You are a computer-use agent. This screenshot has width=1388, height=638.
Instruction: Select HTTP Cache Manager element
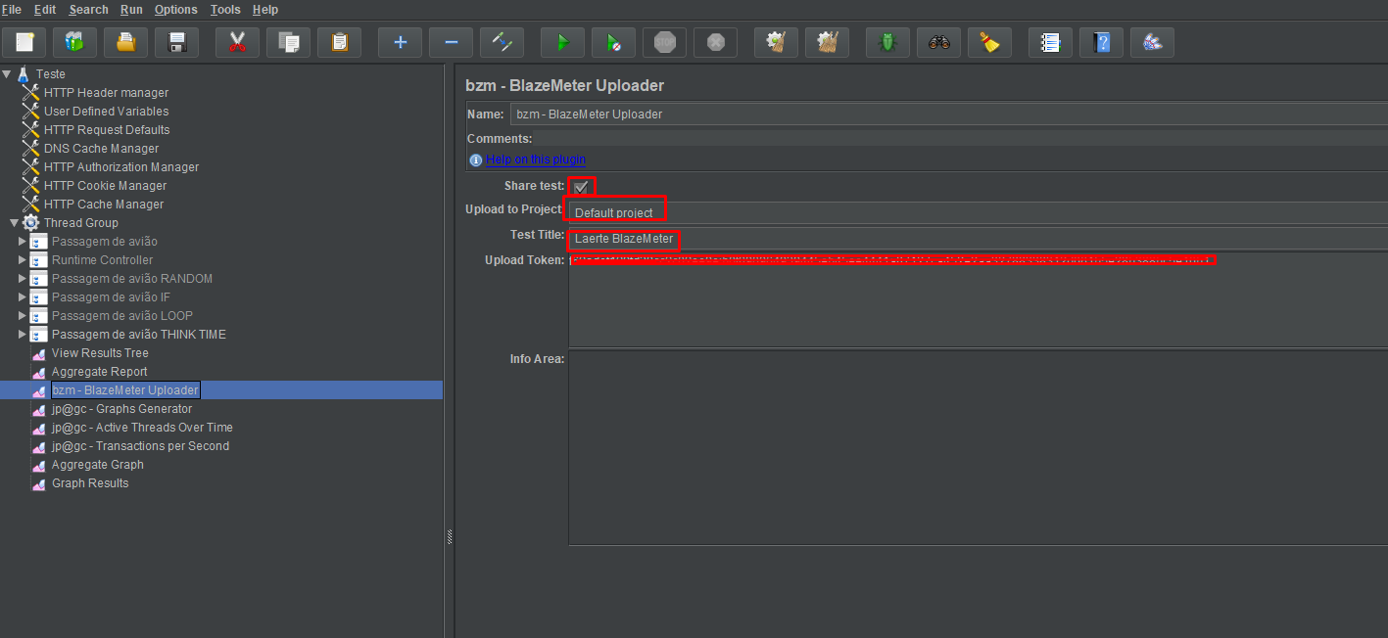[x=104, y=204]
